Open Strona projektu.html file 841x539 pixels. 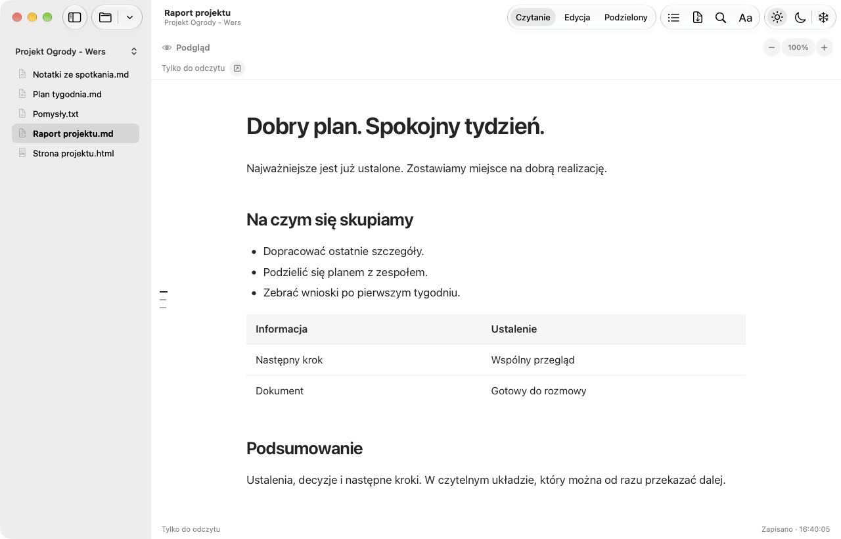76,153
